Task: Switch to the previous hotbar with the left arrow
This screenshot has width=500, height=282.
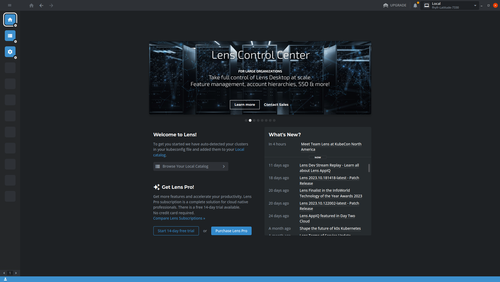Action: [x=4, y=273]
